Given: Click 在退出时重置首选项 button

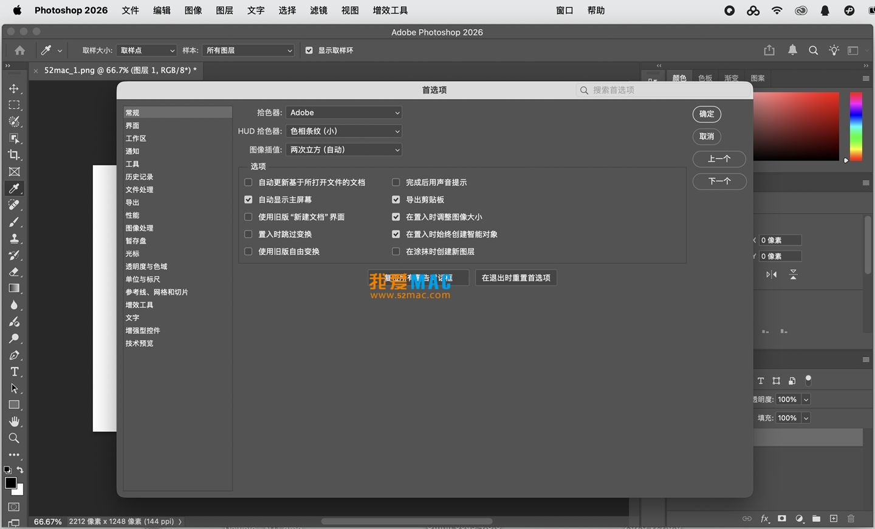Looking at the screenshot, I should 515,278.
